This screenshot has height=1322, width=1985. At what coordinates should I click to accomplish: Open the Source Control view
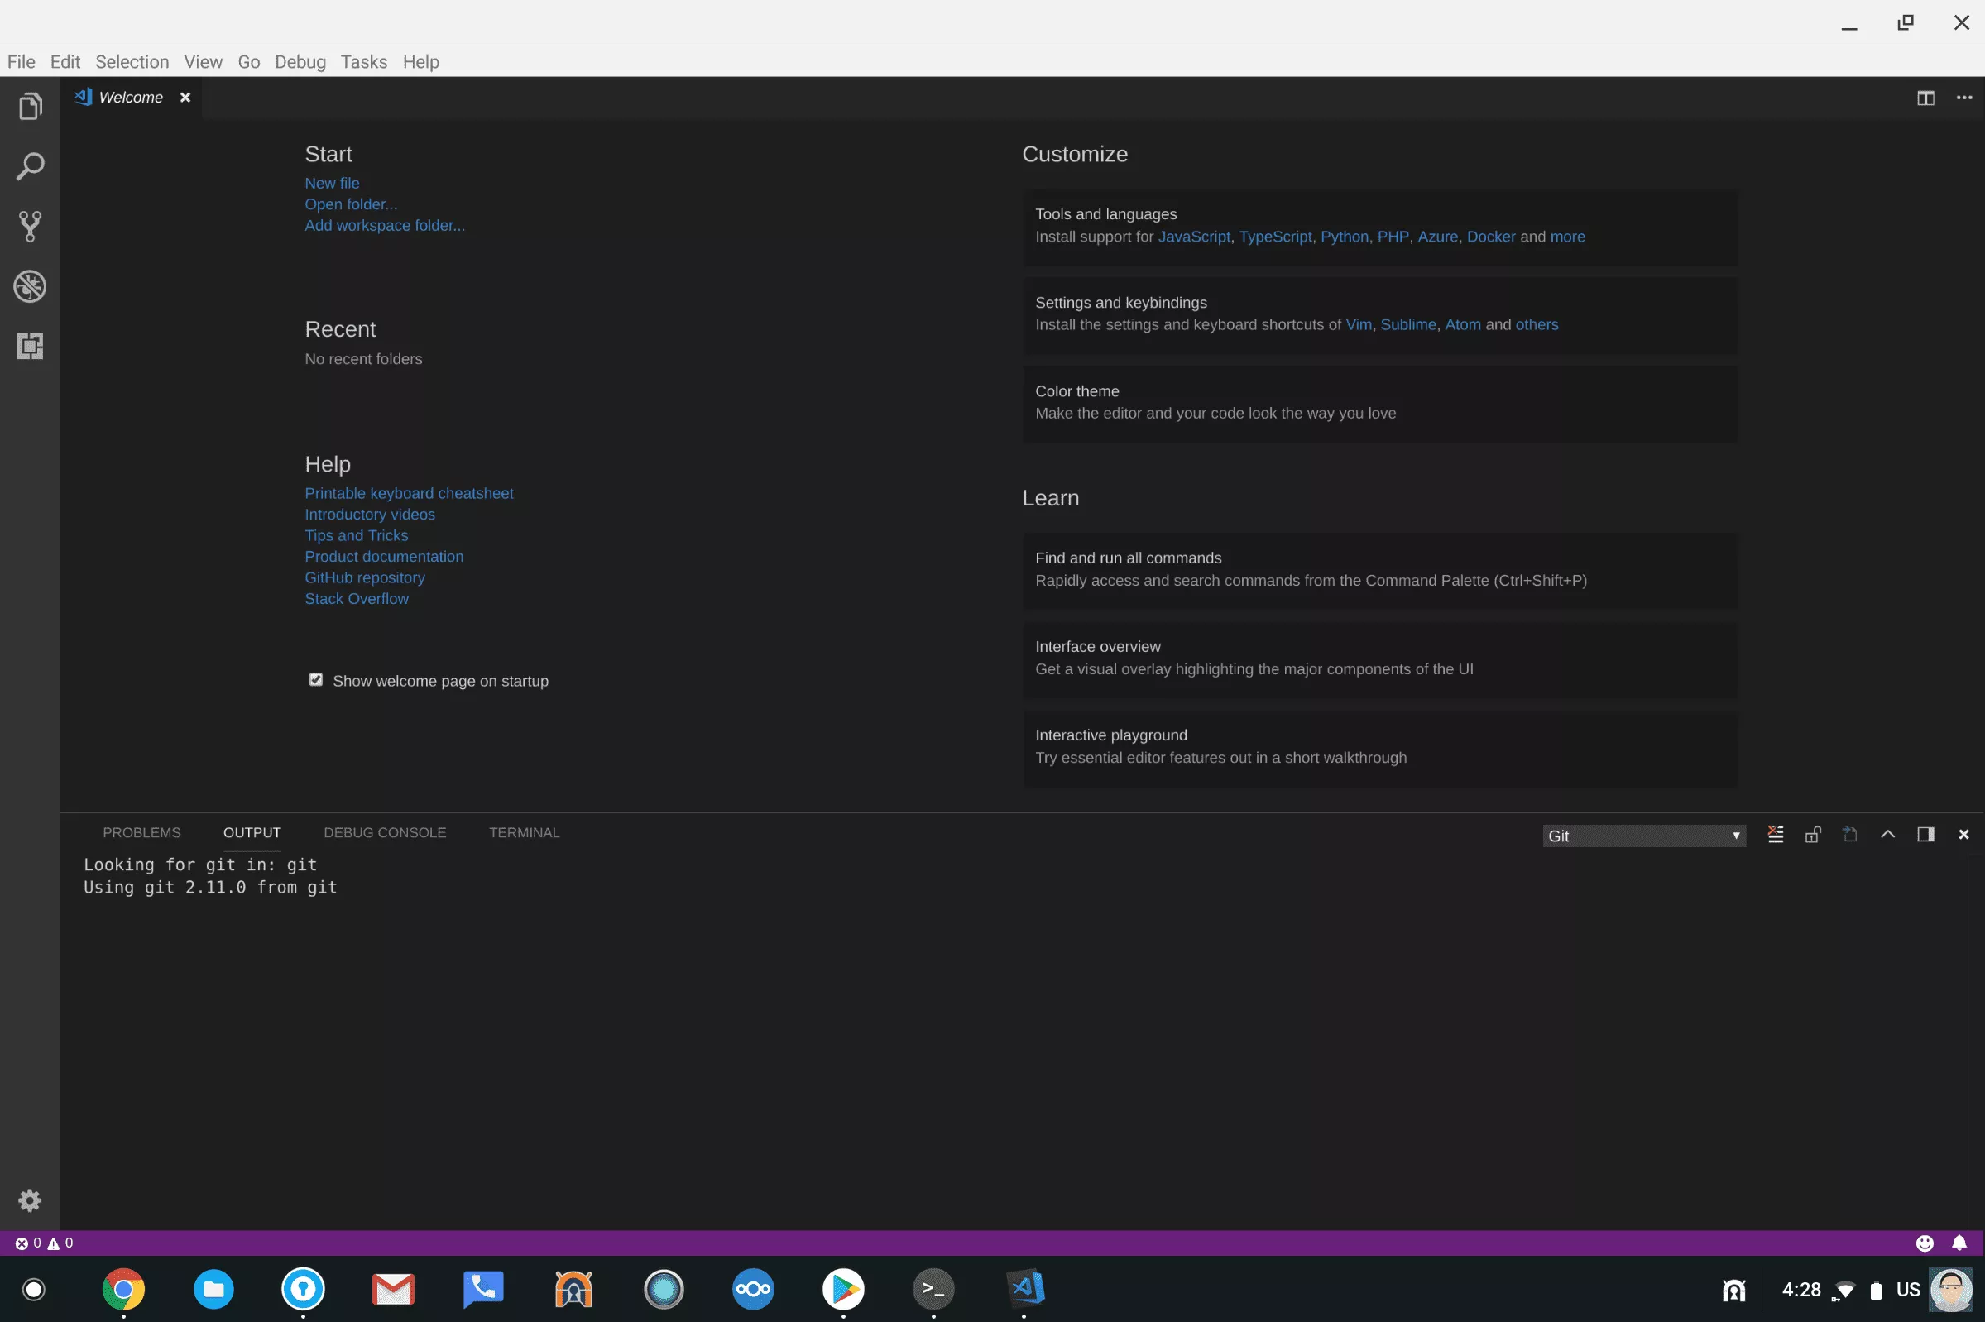(x=30, y=226)
